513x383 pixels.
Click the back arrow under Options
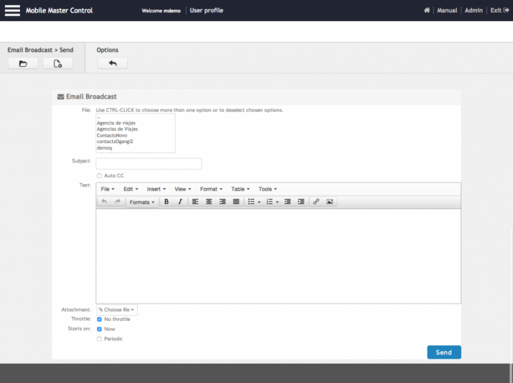(x=113, y=64)
